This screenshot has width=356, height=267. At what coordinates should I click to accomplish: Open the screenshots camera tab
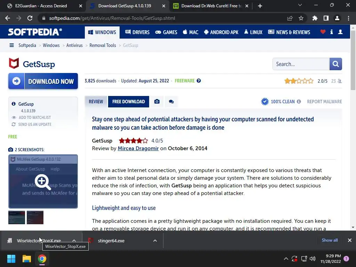157,102
